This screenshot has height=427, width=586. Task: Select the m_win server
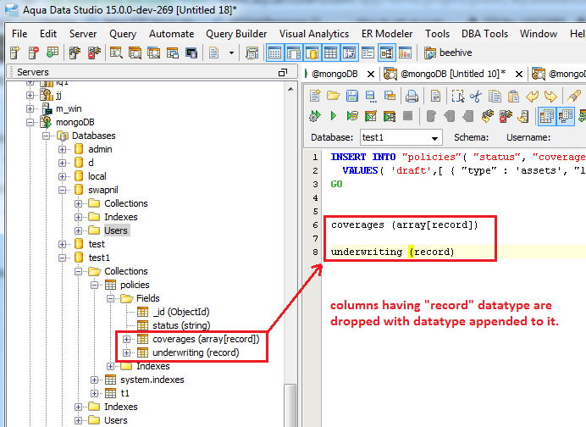coord(69,108)
